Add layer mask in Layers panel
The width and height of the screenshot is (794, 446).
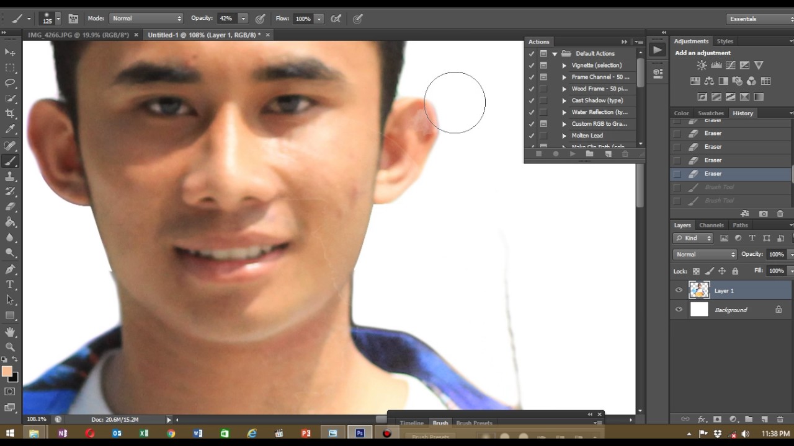717,419
